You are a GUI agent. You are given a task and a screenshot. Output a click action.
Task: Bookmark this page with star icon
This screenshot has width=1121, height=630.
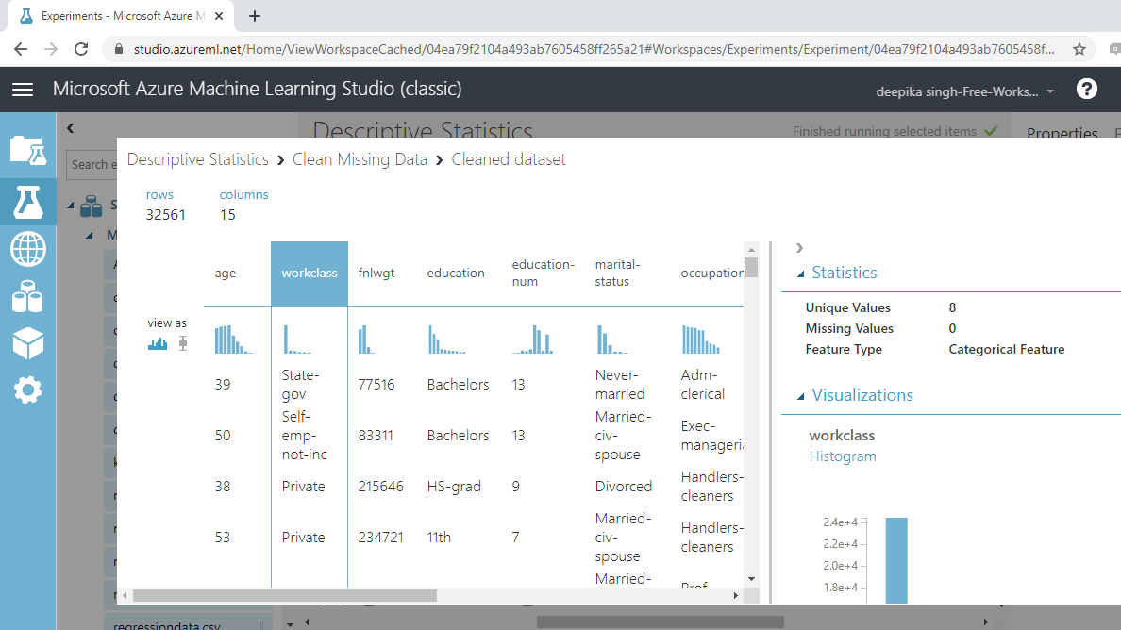[x=1079, y=49]
